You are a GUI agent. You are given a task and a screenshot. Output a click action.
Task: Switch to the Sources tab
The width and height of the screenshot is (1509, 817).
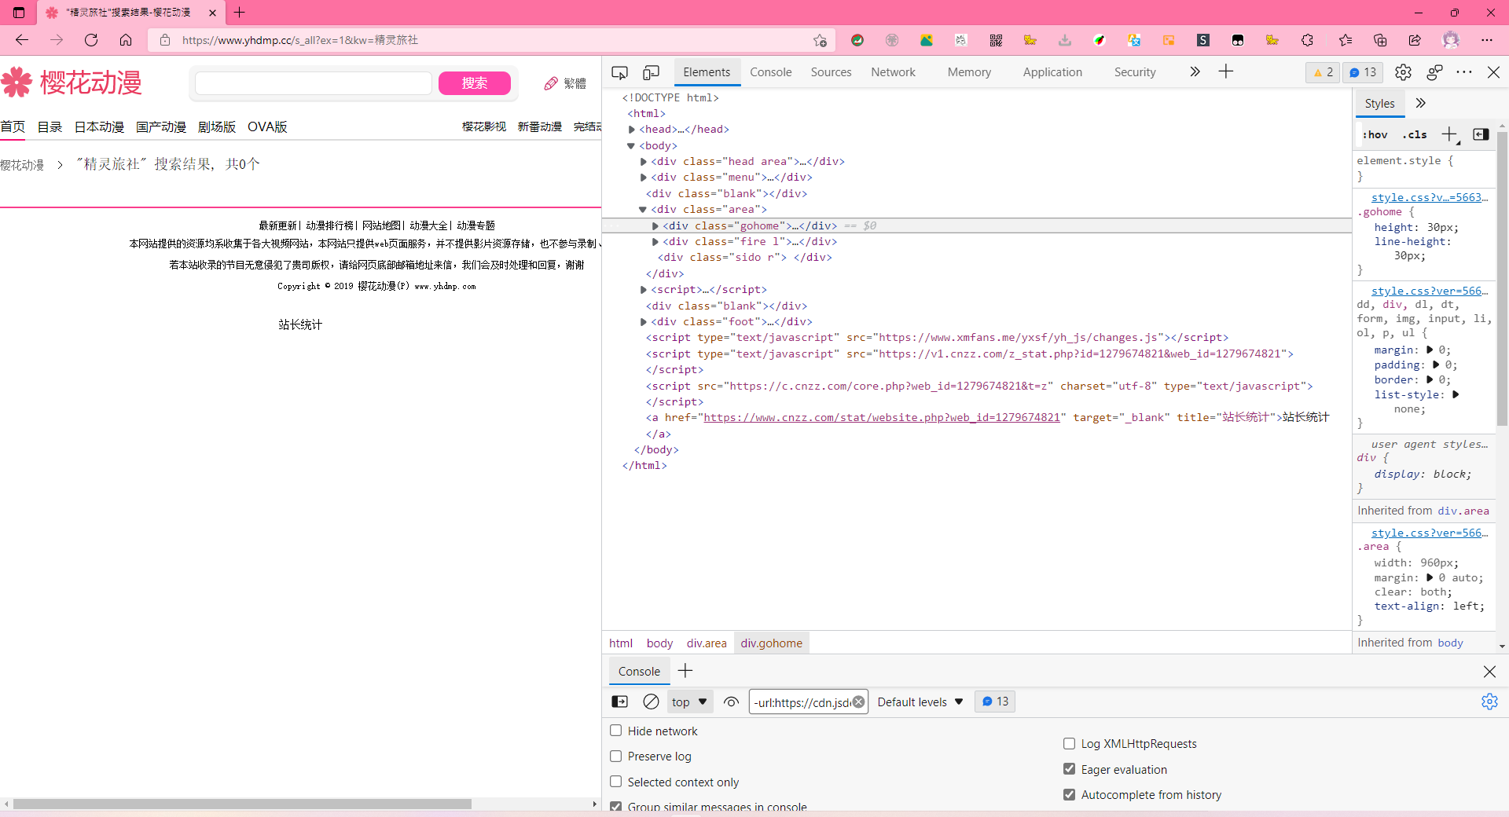pos(831,72)
